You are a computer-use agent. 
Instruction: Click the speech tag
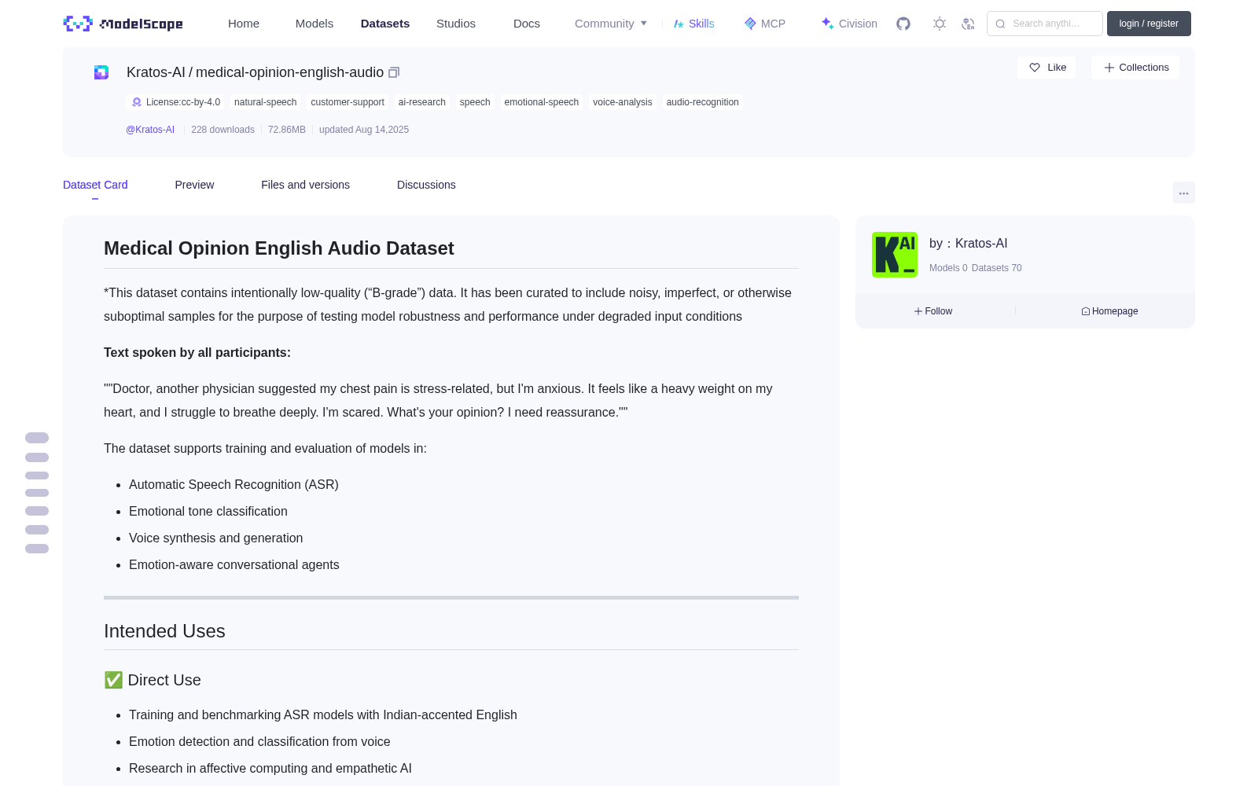pos(475,102)
